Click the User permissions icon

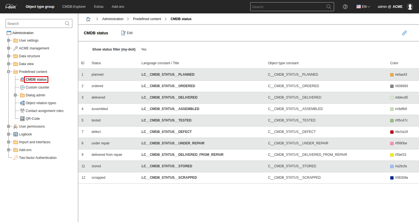pos(16,126)
